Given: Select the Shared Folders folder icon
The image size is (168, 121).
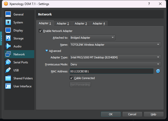Looking at the screenshot, I should coord(8,78).
